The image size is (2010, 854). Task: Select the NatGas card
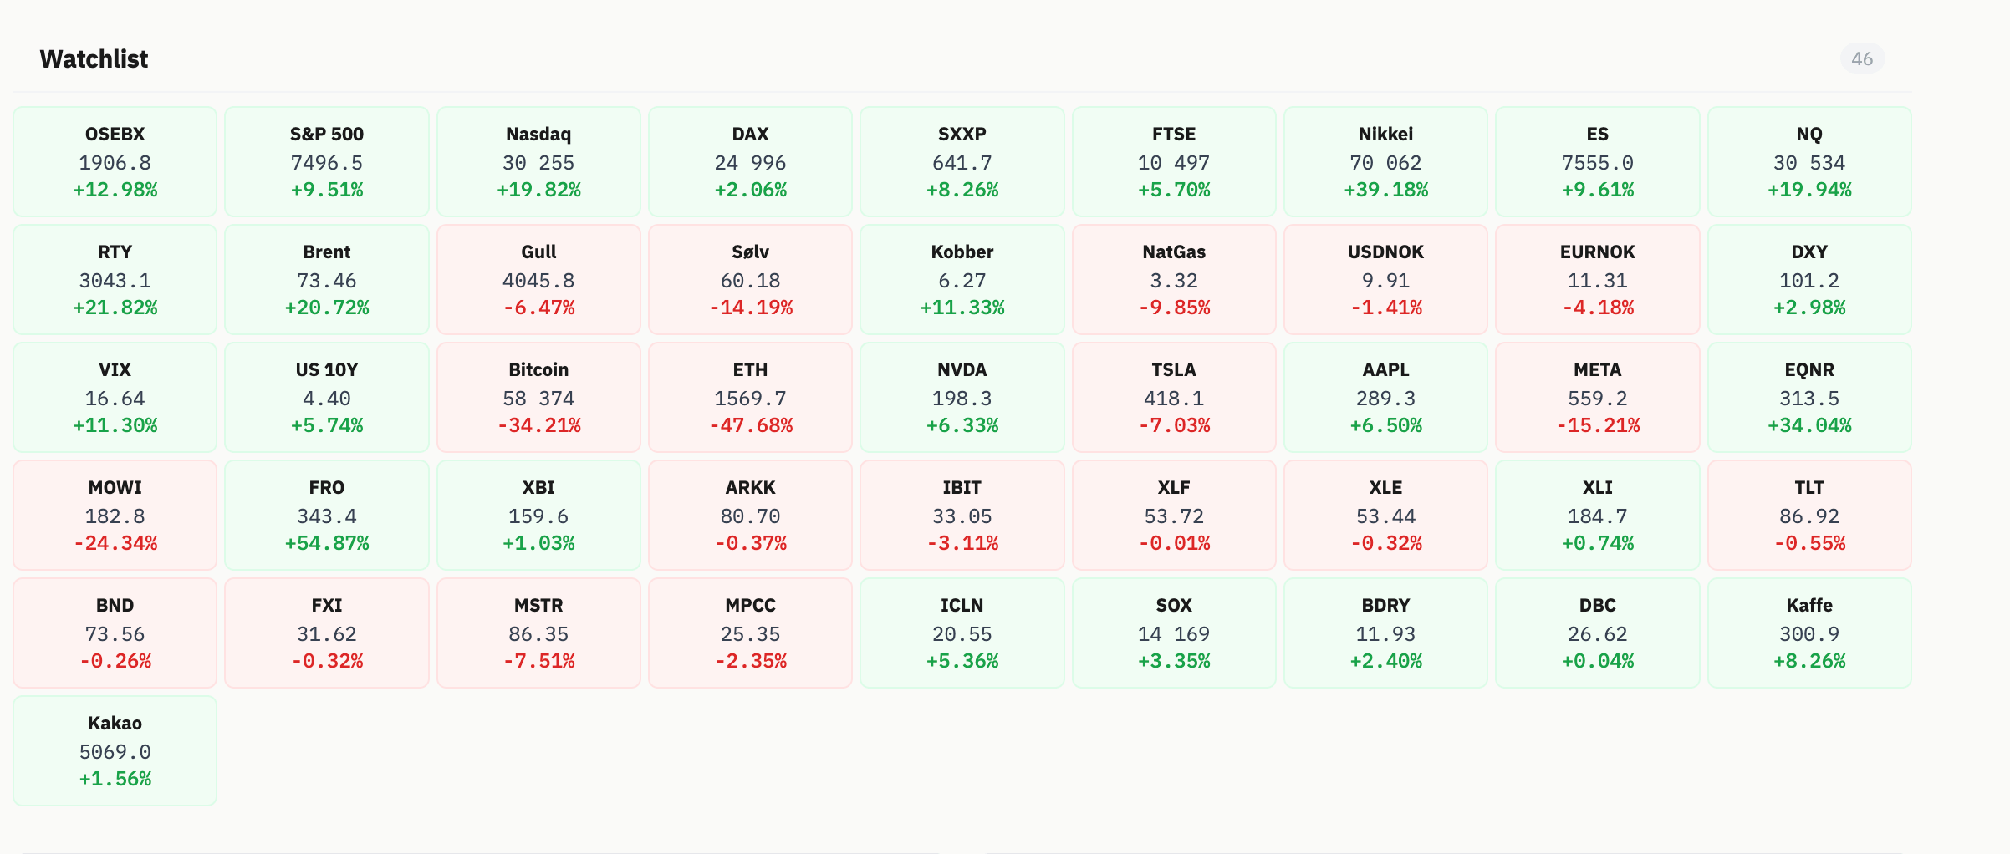pyautogui.click(x=1174, y=279)
